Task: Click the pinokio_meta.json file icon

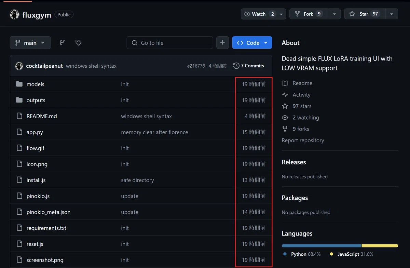Action: point(19,212)
